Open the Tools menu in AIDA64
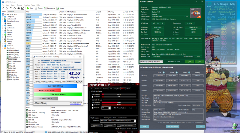Viewport: 240px width, 133px height. [33, 5]
